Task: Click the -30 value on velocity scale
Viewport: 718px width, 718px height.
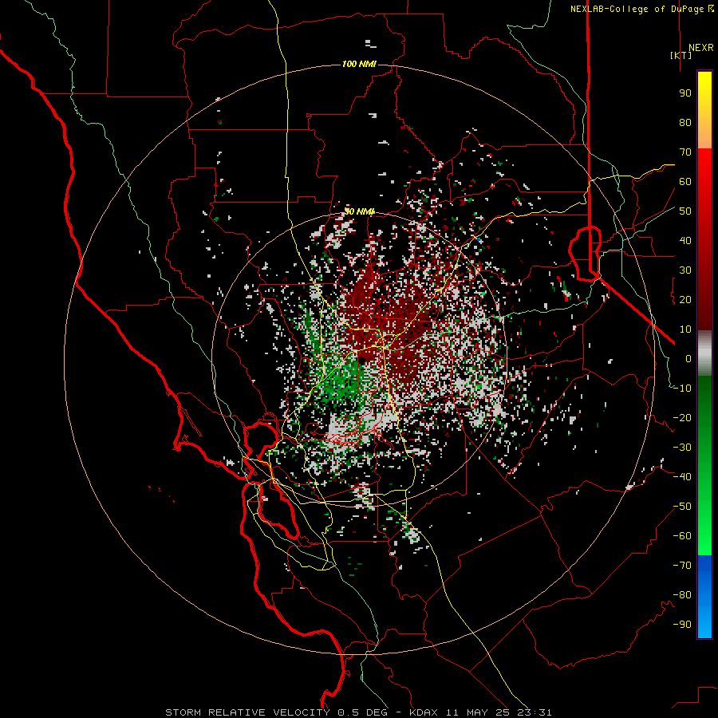Action: [682, 448]
